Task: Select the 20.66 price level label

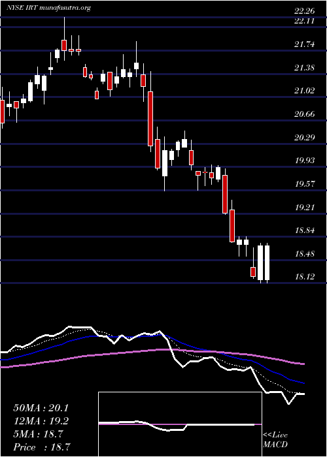Action: 304,114
